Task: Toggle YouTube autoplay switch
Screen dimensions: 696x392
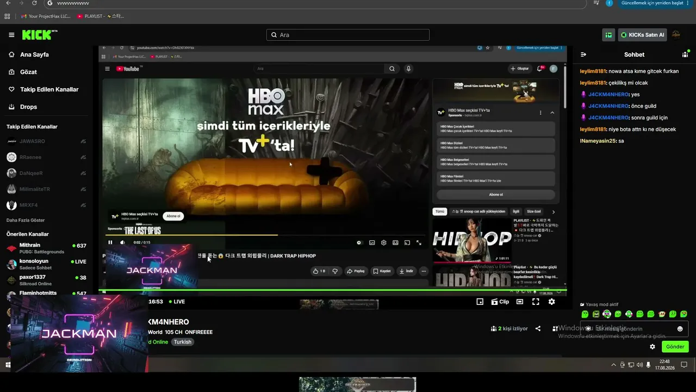Action: click(359, 242)
